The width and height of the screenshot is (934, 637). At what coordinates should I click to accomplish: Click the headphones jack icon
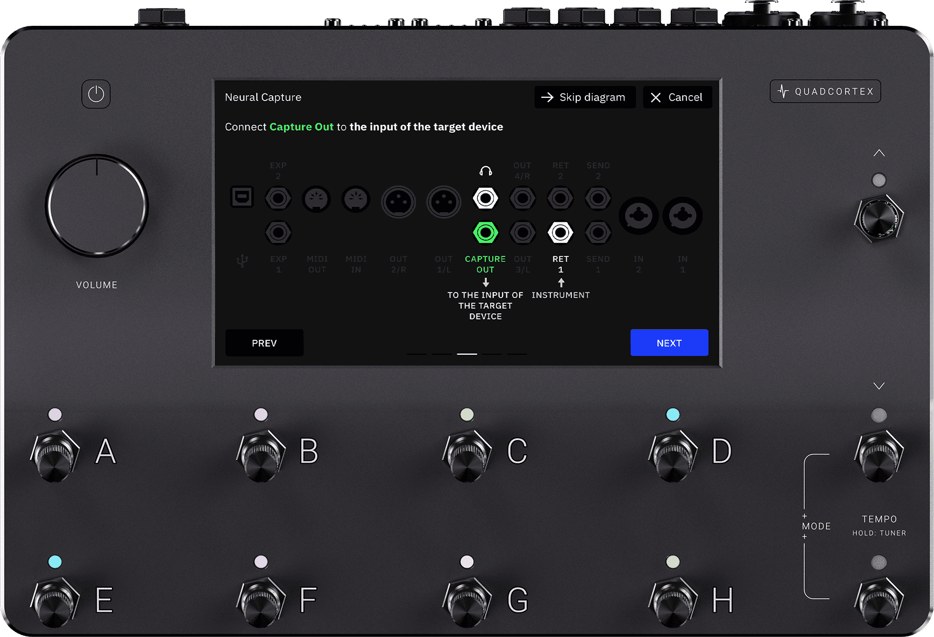(x=485, y=198)
